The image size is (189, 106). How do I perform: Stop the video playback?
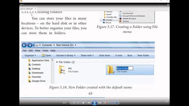coord(83,103)
